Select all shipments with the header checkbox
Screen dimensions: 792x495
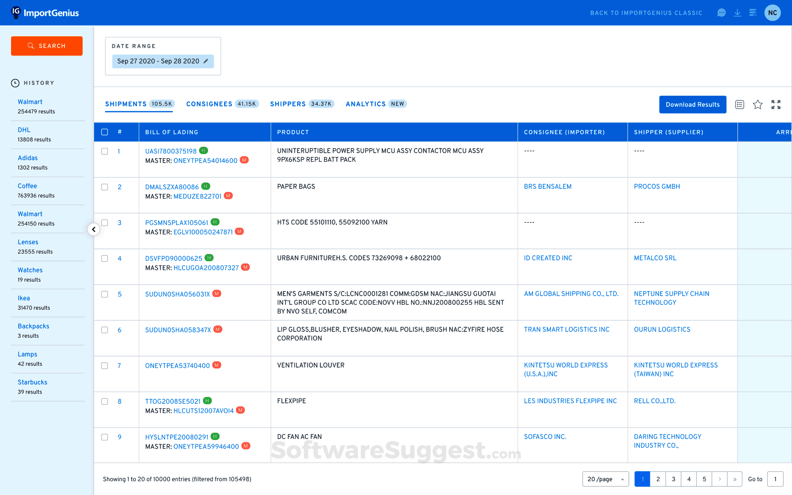(104, 132)
